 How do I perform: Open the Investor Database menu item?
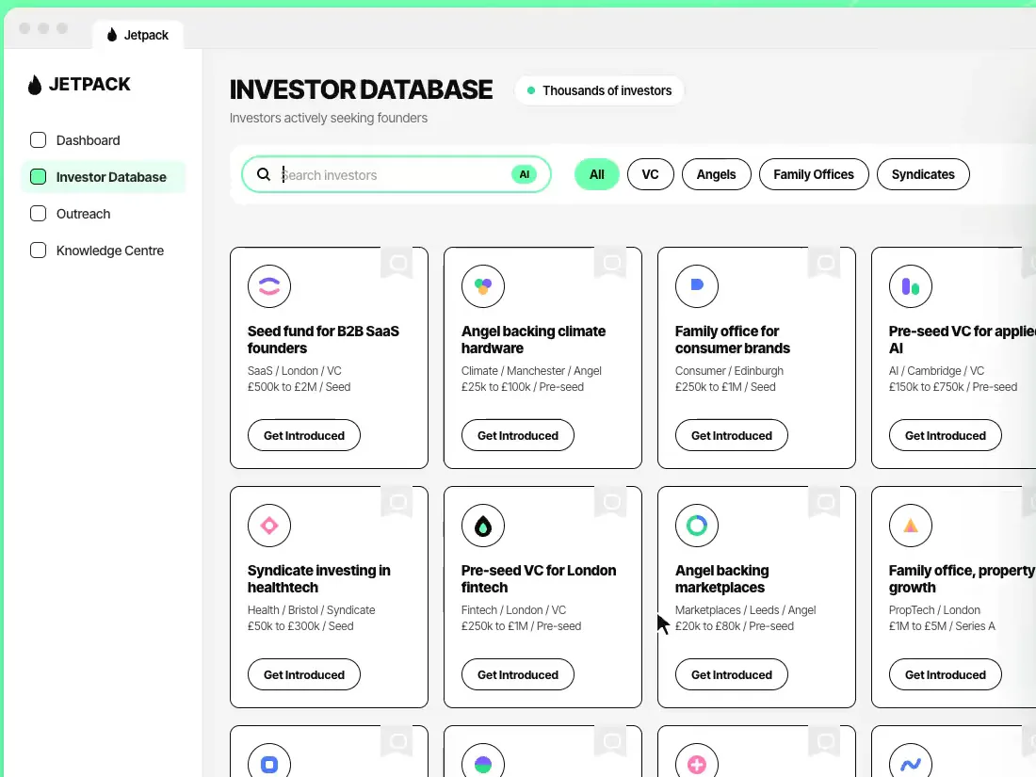click(103, 177)
